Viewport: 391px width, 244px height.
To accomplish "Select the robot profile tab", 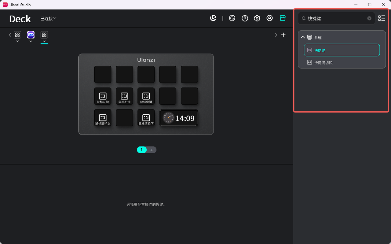I will tap(31, 35).
